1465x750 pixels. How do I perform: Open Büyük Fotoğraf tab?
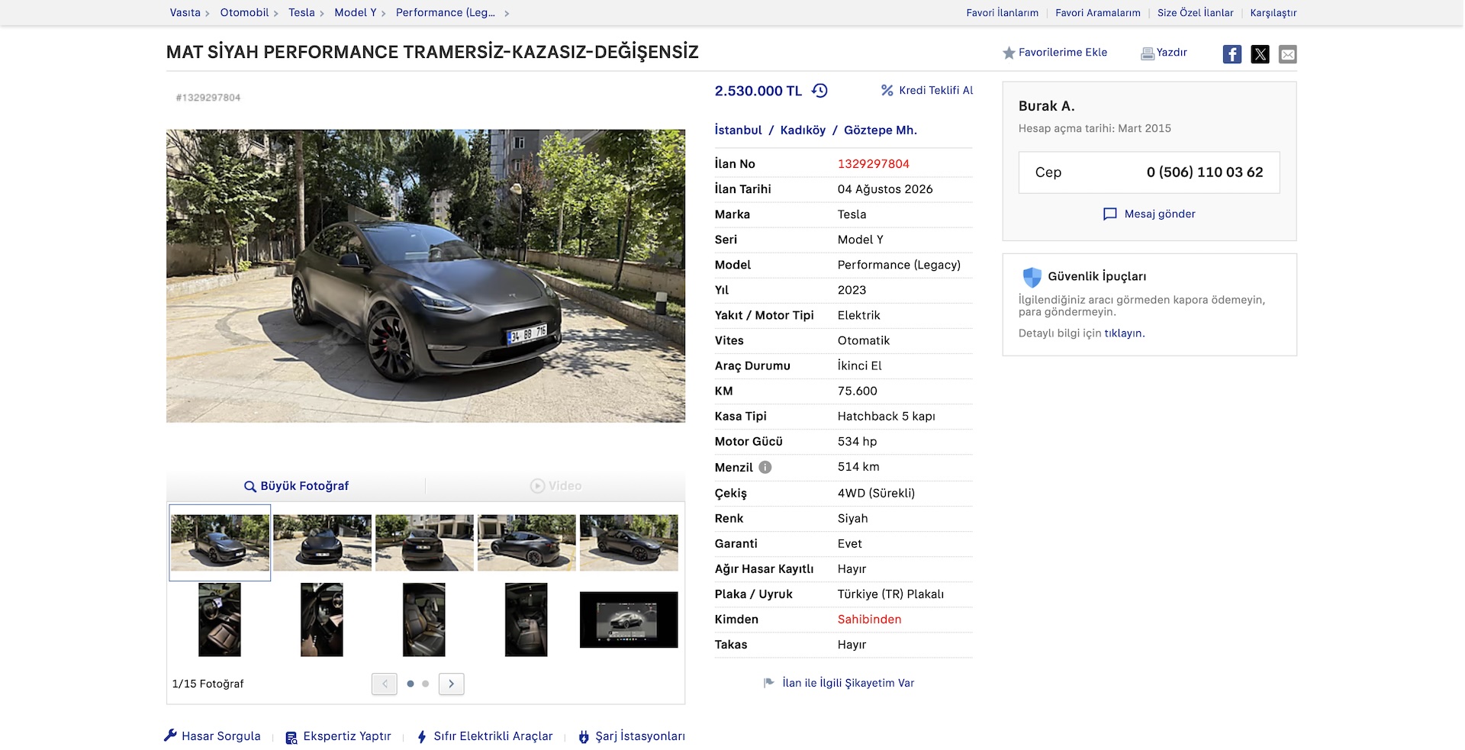point(296,486)
